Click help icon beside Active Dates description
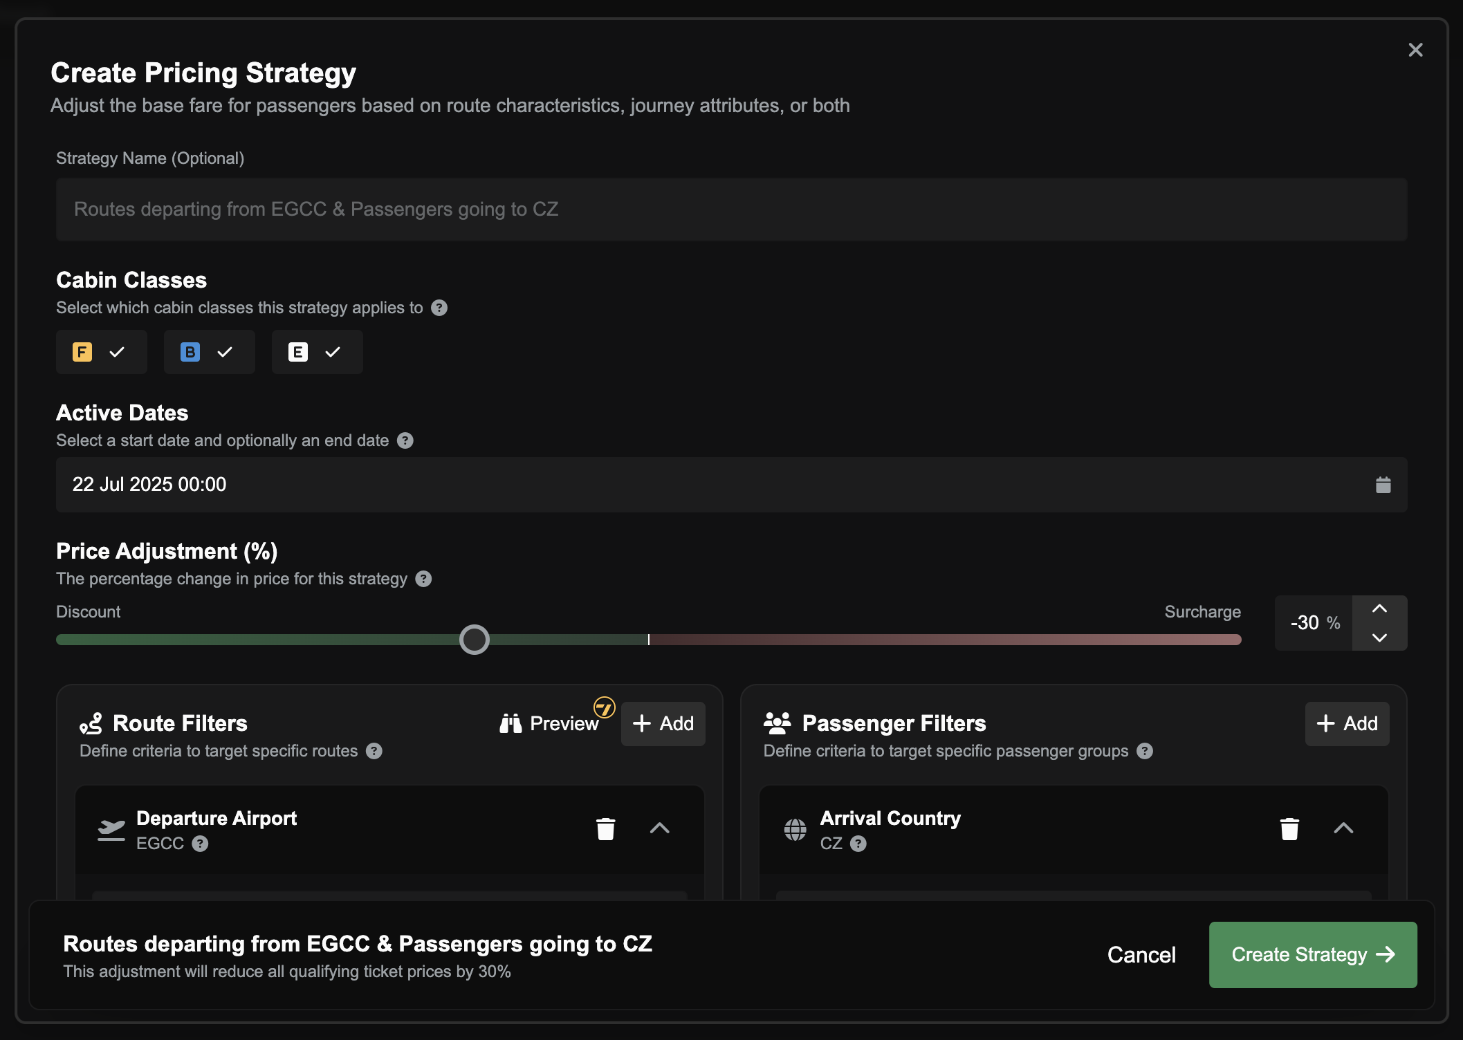The height and width of the screenshot is (1040, 1463). [405, 440]
